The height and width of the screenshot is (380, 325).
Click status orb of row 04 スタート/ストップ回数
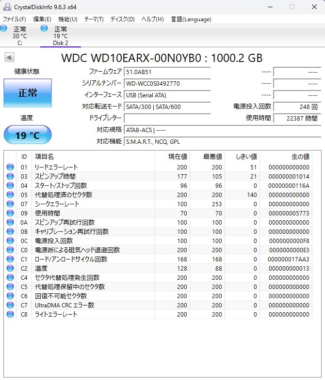(10, 185)
